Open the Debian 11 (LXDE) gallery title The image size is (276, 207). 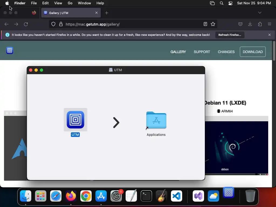[x=225, y=103]
